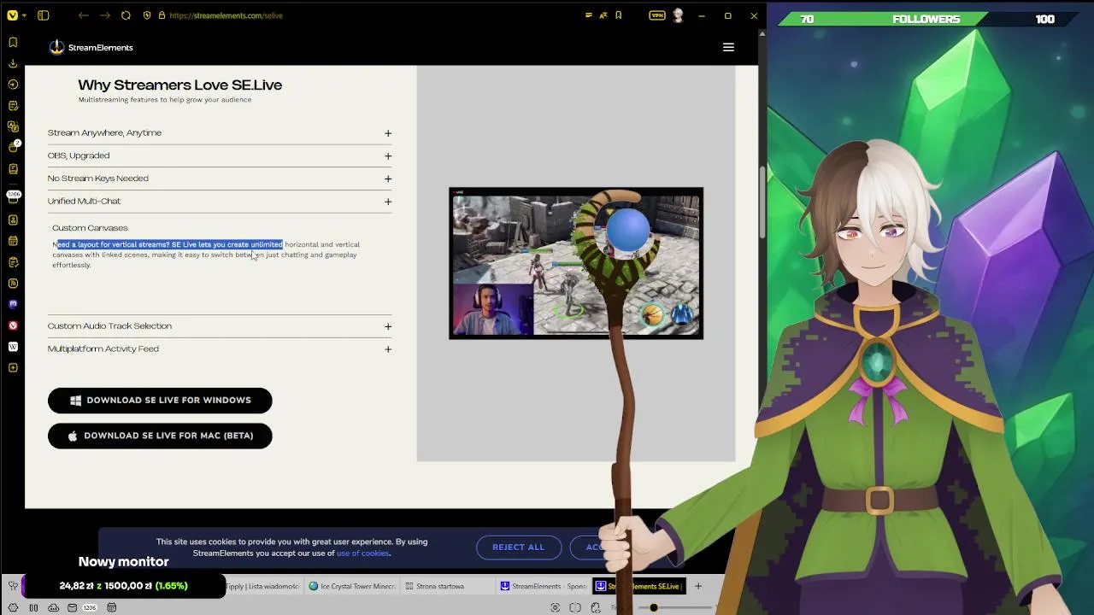Image resolution: width=1094 pixels, height=615 pixels.
Task: Open the Wikipedia web panel
Action: [x=13, y=347]
